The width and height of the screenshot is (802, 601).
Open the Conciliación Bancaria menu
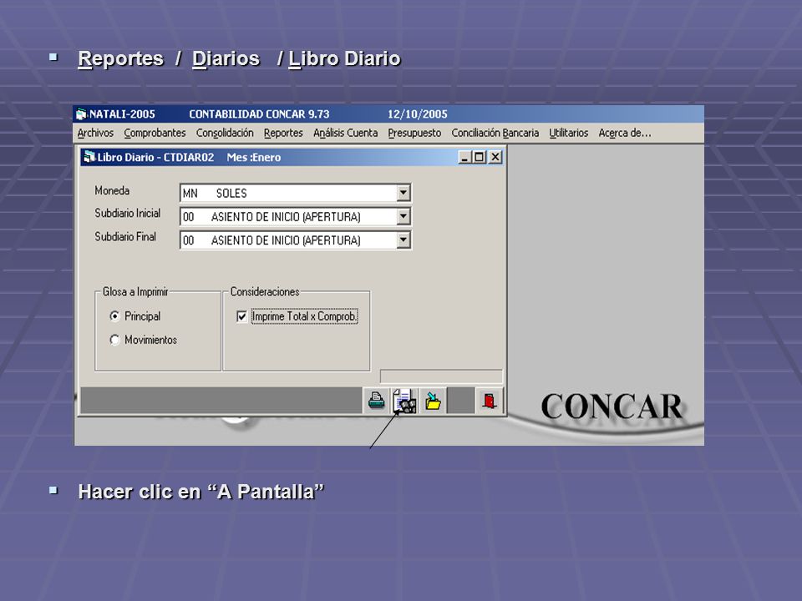495,133
